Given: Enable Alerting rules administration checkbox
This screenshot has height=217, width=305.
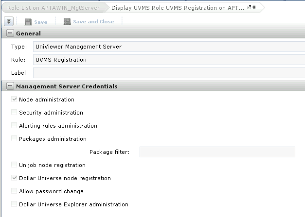Looking at the screenshot, I should [x=14, y=125].
